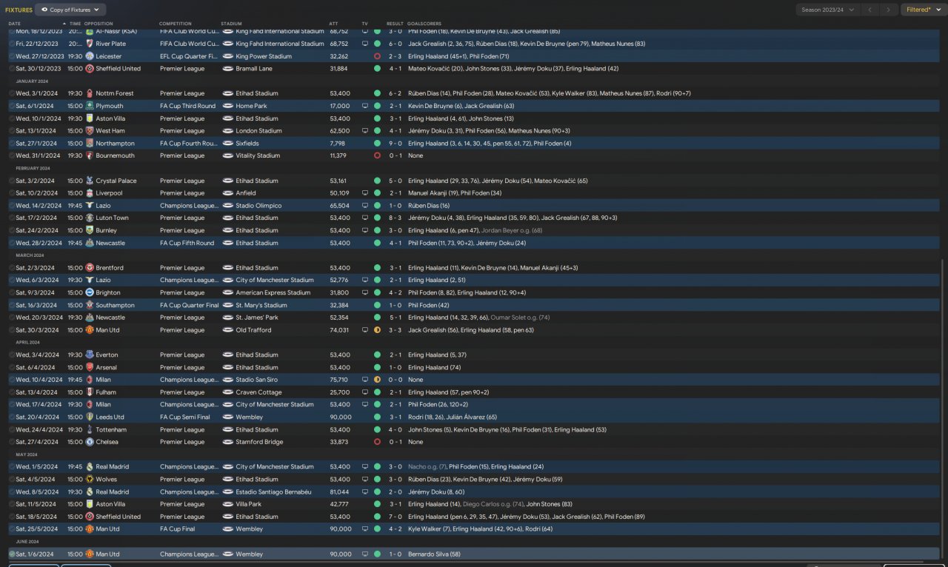Toggle the selection circle for the Leeds Utd fixture
Image resolution: width=948 pixels, height=567 pixels.
[12, 417]
